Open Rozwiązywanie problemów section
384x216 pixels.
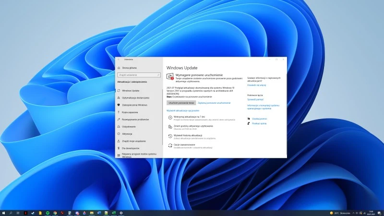click(x=133, y=120)
